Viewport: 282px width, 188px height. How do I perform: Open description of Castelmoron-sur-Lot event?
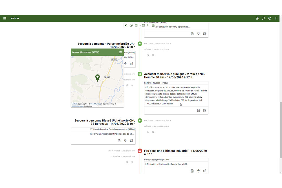coord(119,141)
